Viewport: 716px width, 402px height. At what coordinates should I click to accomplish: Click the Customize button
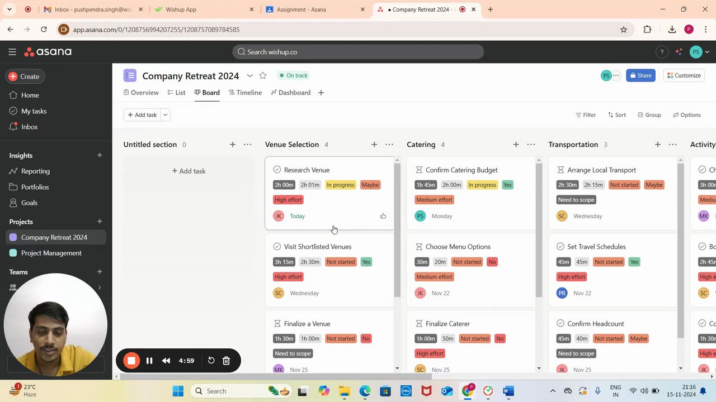[684, 75]
